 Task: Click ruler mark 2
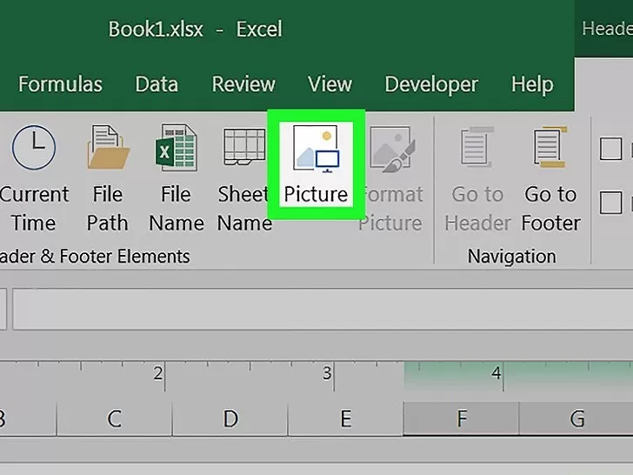(158, 373)
